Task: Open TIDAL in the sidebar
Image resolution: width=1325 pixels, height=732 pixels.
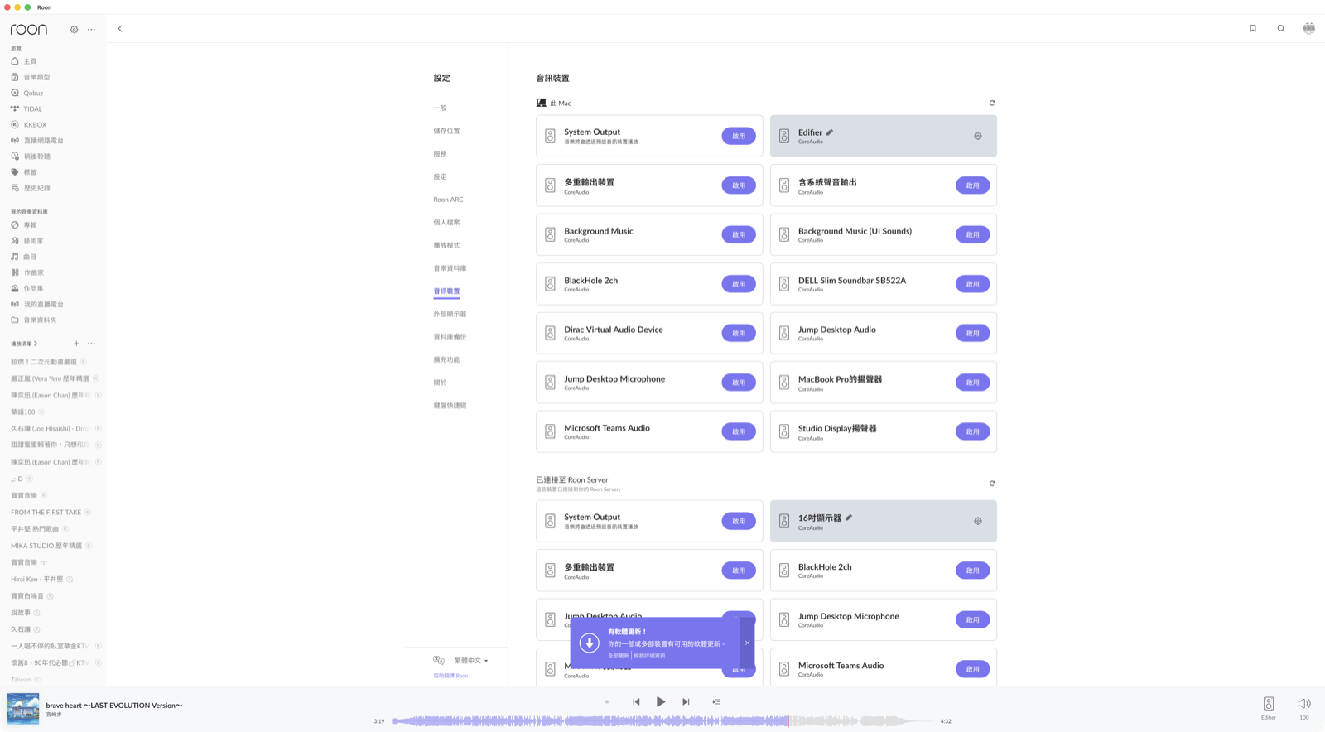Action: pyautogui.click(x=32, y=108)
